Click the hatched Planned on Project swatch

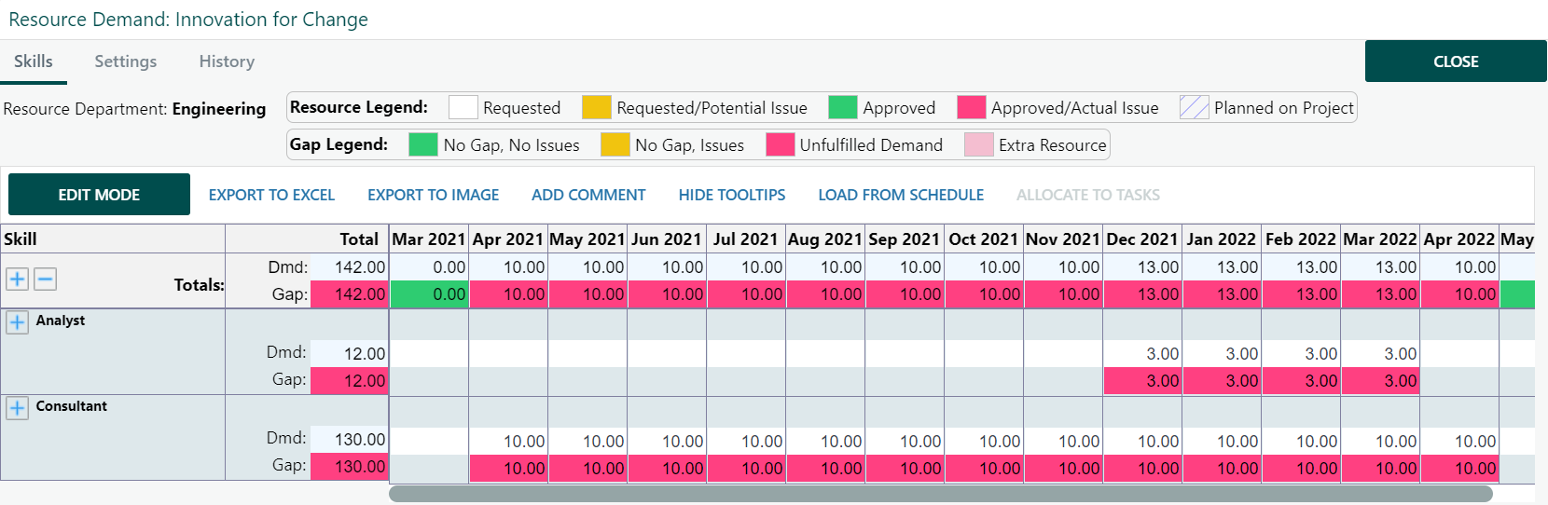(x=1195, y=107)
